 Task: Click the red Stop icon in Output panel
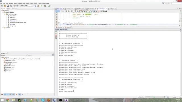(56, 36)
